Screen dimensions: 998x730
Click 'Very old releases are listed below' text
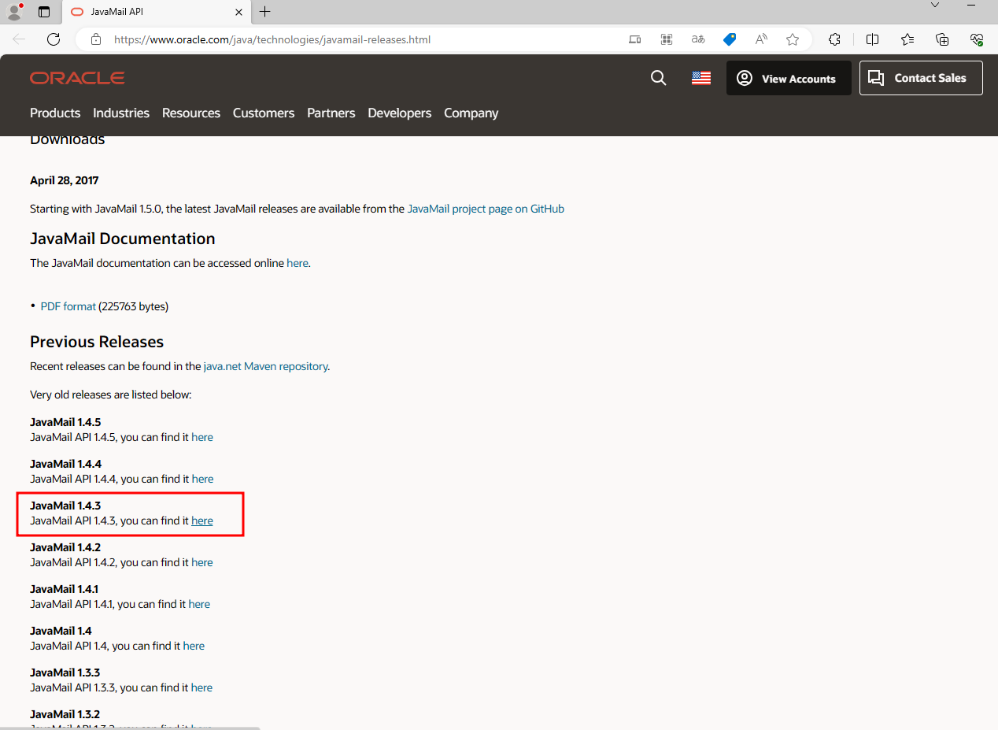(111, 395)
